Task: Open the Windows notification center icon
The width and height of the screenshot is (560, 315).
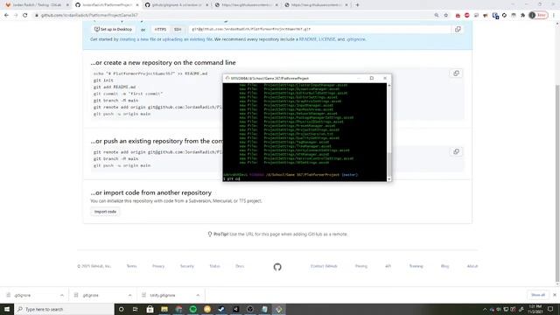Action: [550, 309]
